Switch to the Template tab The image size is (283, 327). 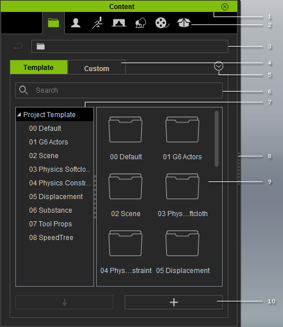[39, 67]
